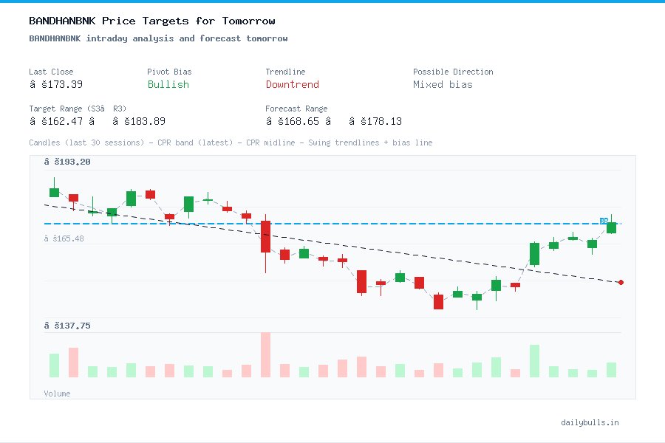Click the BP pivot marker on the chart
665x443 pixels.
[603, 220]
